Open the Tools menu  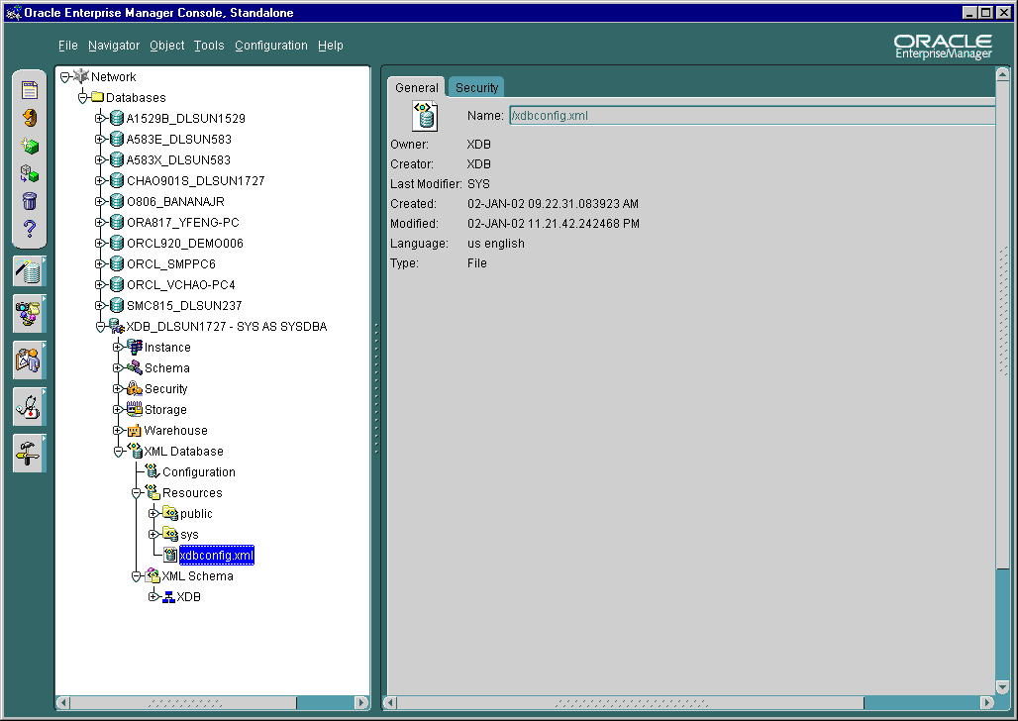[x=209, y=46]
